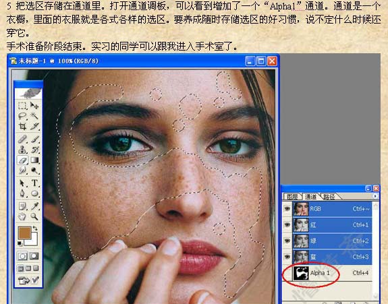Select the Hand tool
388x304 pixels.
(x=22, y=216)
